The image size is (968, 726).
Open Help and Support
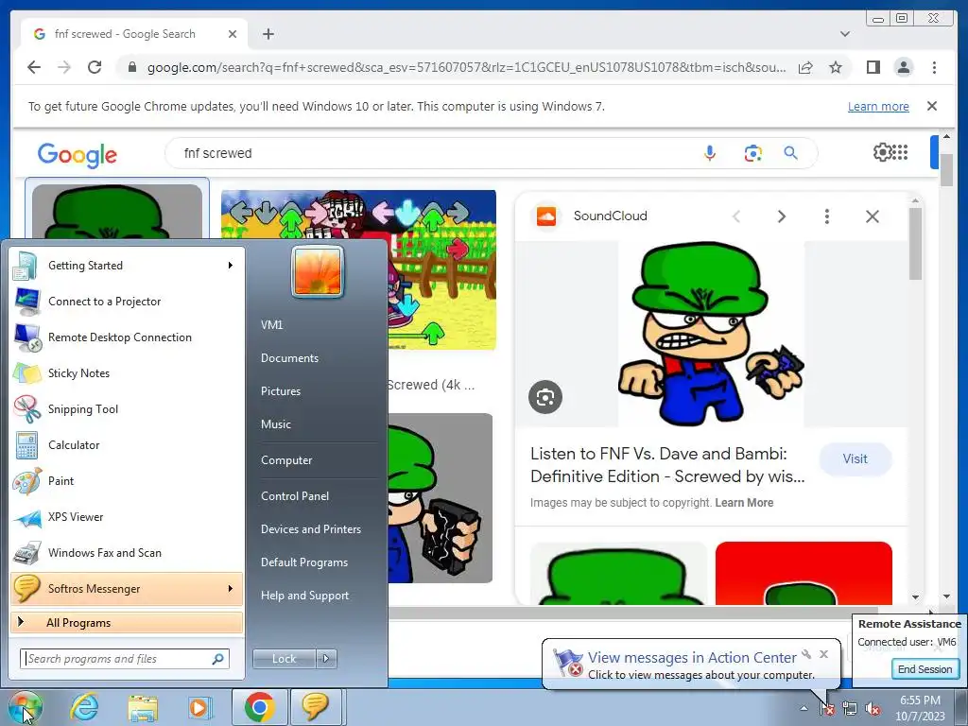tap(304, 596)
